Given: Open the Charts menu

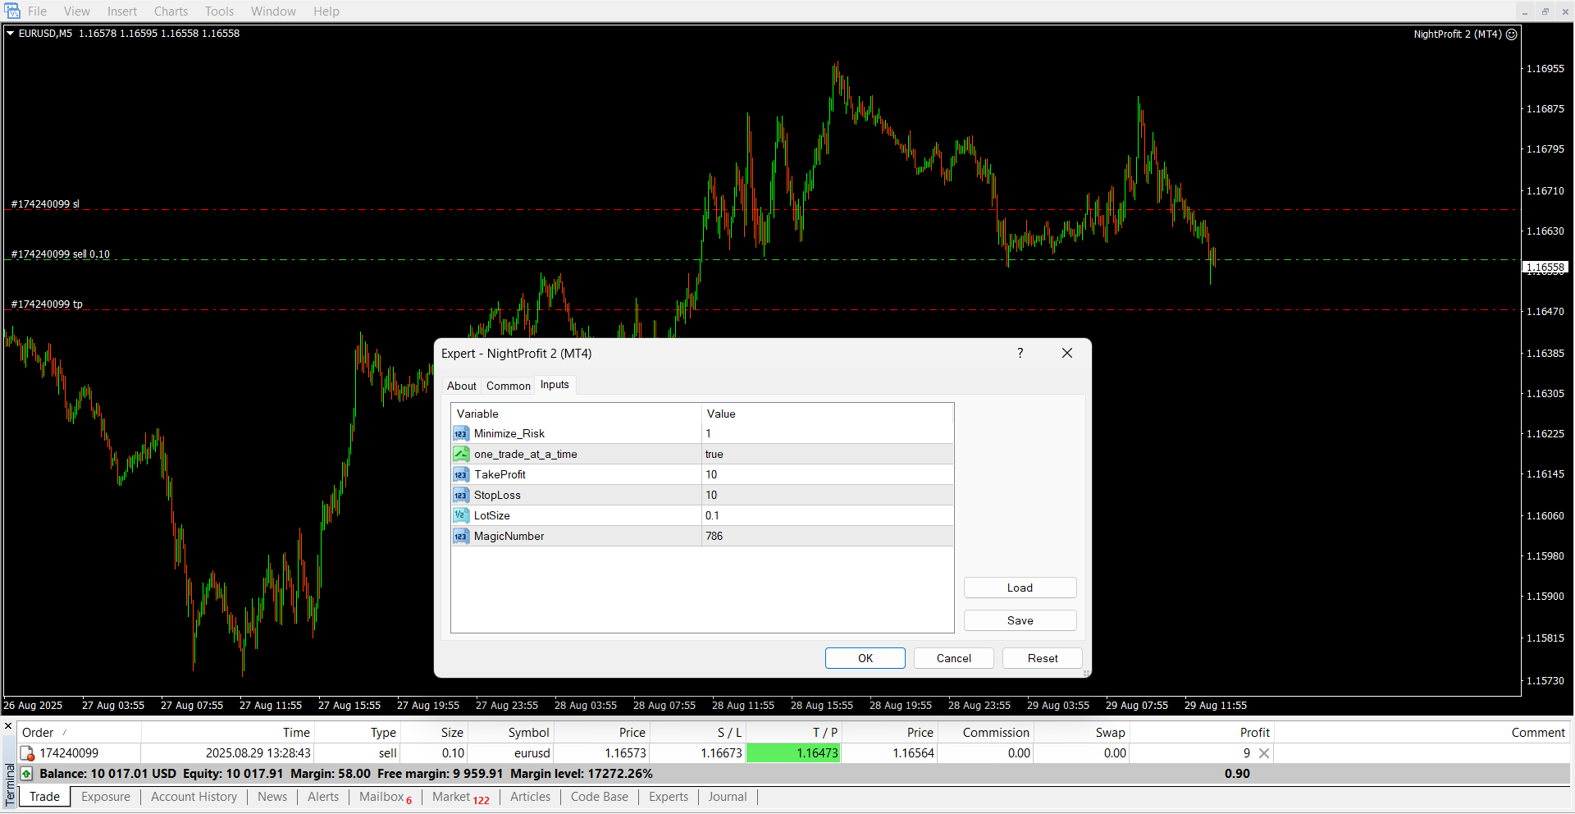Looking at the screenshot, I should 171,11.
